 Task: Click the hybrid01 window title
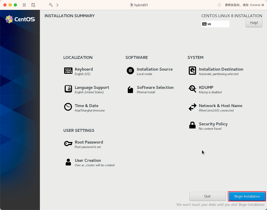click(141, 5)
